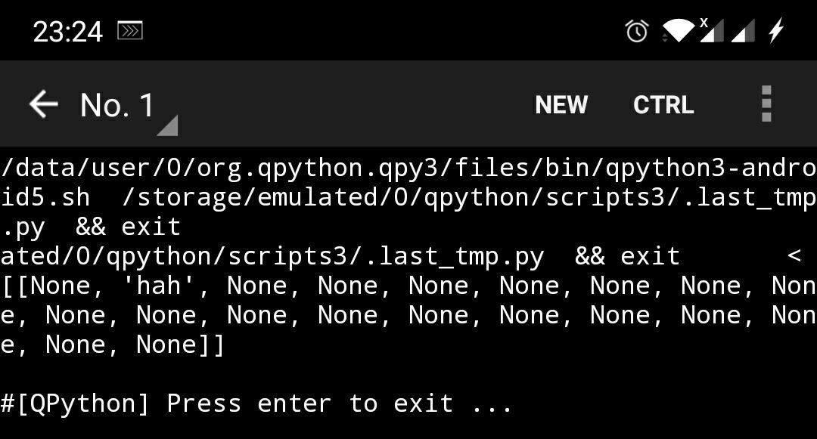Tap the alarm clock status icon
This screenshot has width=817, height=439.
click(637, 31)
